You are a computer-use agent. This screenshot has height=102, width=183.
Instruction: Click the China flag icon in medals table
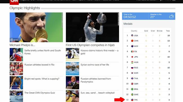(132, 41)
